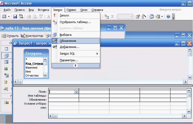Screen dimensions: 193x124
Task: Select the Forms object icon in sidebar
Action: click(x=6, y=62)
